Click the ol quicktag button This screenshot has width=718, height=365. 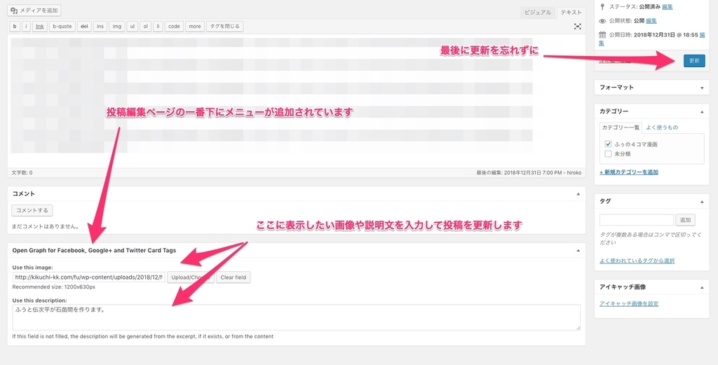(x=145, y=27)
